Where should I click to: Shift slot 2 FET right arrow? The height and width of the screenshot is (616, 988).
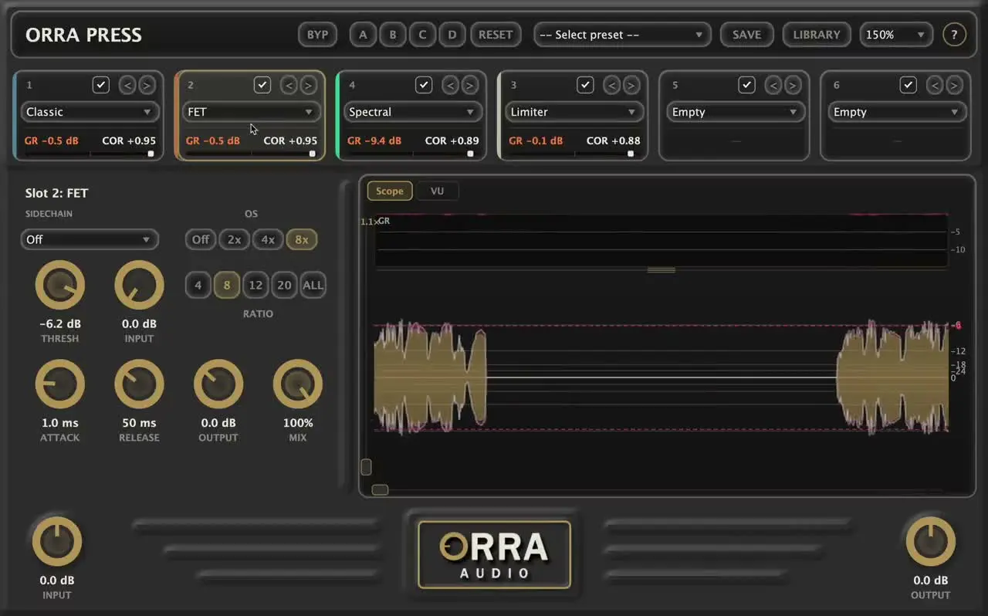coord(308,85)
